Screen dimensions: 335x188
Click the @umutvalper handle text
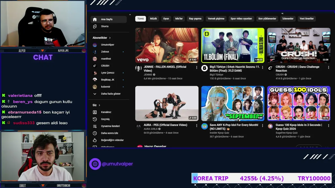[117, 164]
